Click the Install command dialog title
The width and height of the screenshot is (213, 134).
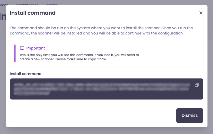33,13
